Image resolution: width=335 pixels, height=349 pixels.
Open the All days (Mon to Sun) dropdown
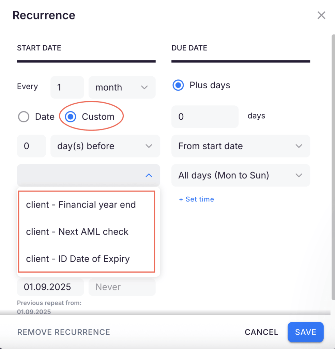pos(240,175)
